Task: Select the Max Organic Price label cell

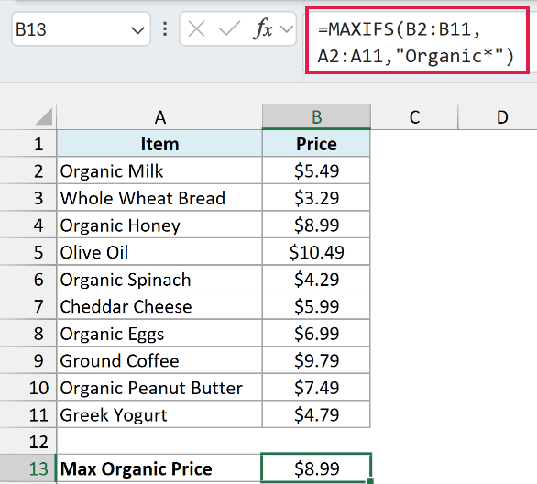Action: (x=159, y=468)
